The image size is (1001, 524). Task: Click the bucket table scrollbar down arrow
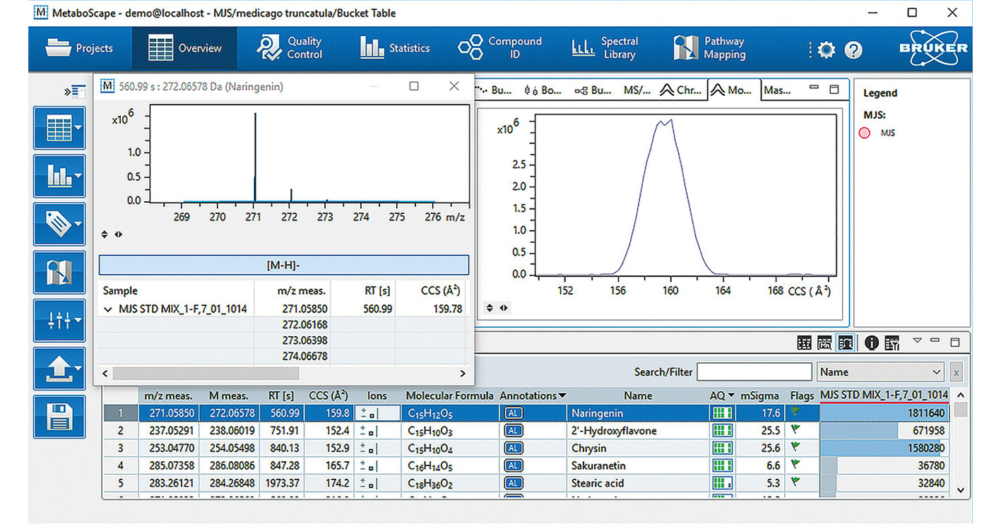coord(960,489)
